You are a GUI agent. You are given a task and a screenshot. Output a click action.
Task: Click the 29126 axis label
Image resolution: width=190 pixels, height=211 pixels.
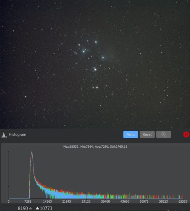(86, 202)
